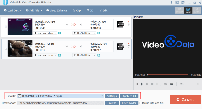Open the snapshot folder

(x=171, y=84)
